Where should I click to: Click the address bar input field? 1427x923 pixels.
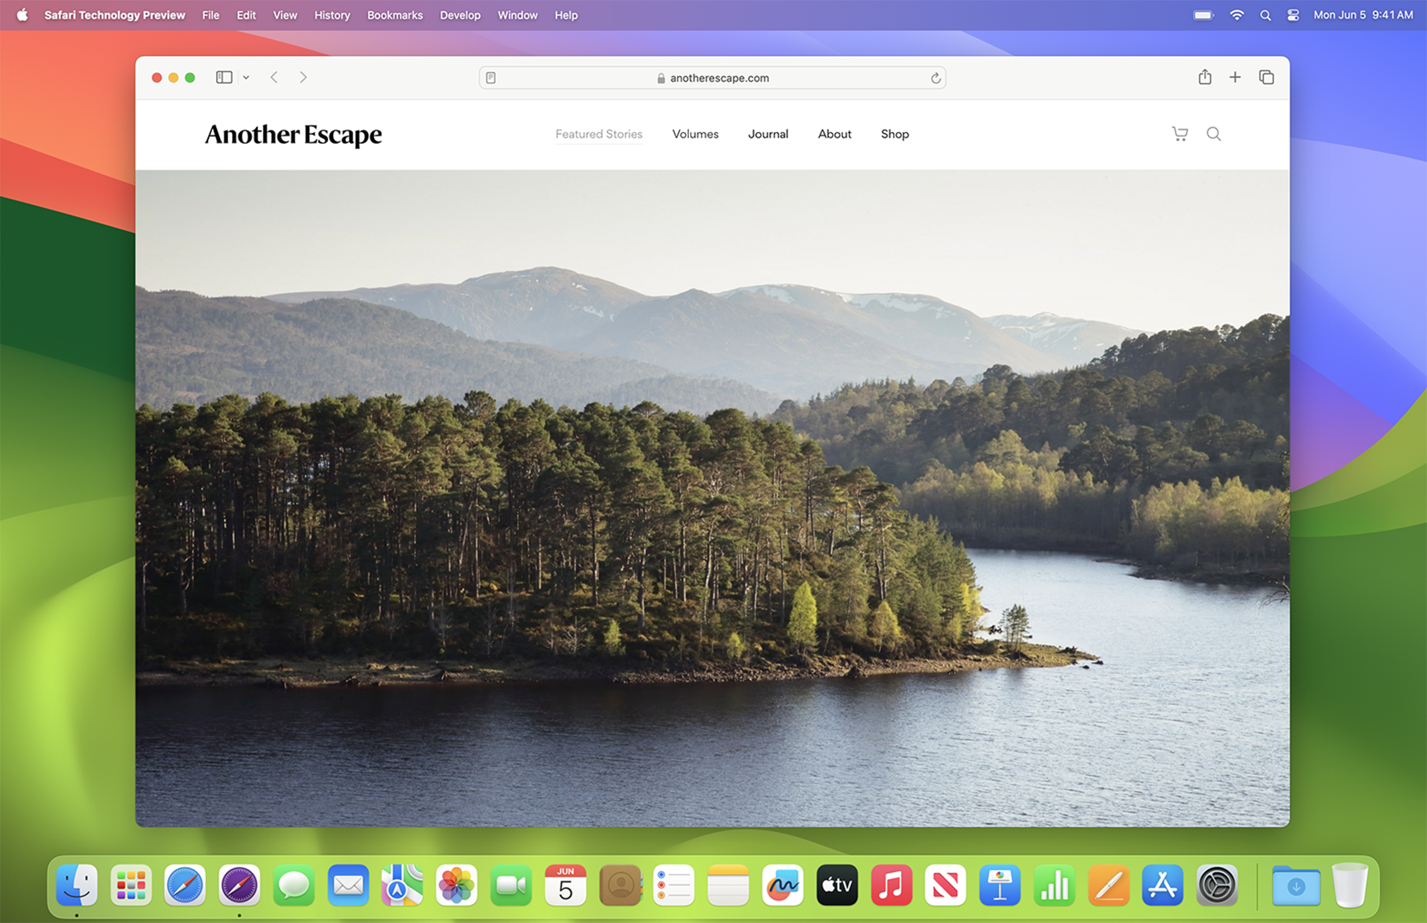coord(713,77)
